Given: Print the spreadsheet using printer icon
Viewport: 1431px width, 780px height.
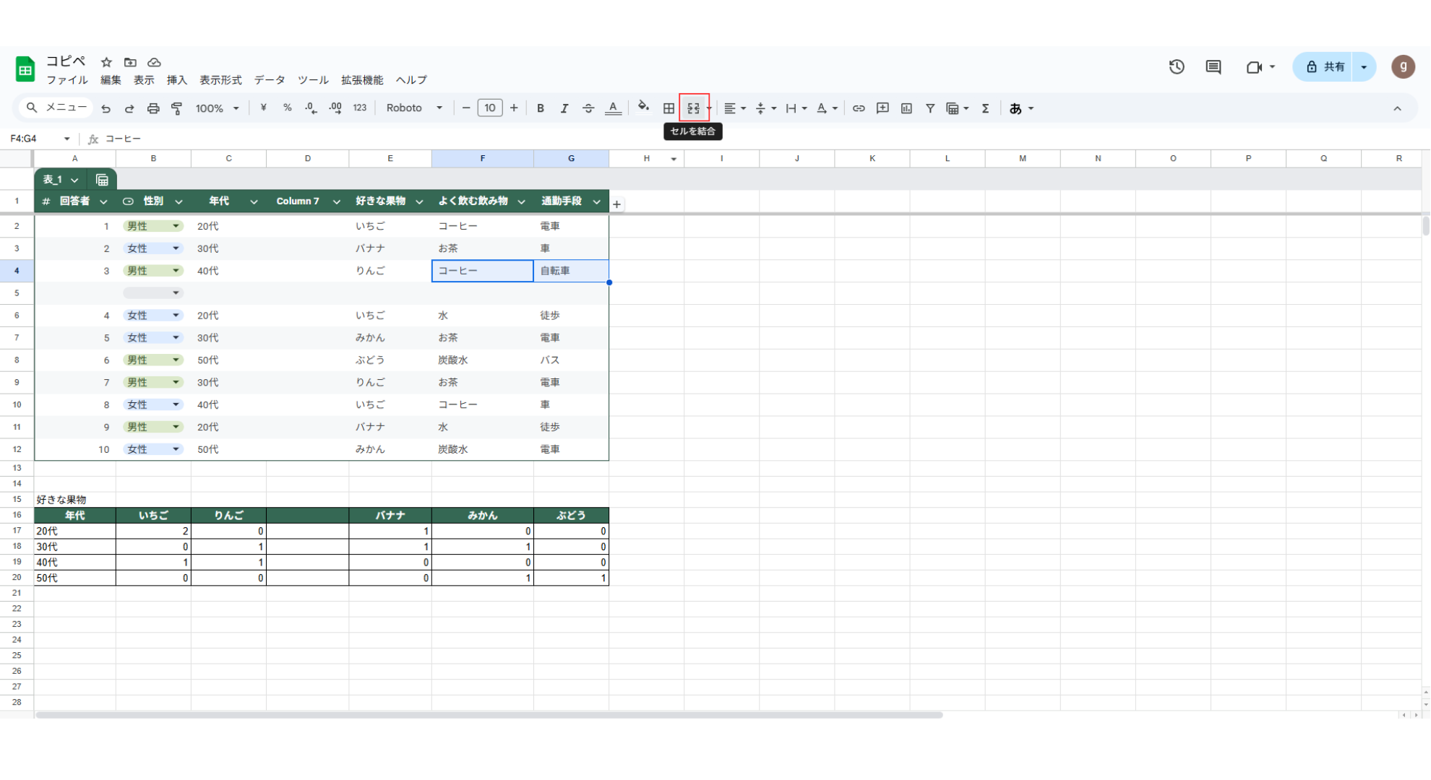Looking at the screenshot, I should (x=153, y=108).
